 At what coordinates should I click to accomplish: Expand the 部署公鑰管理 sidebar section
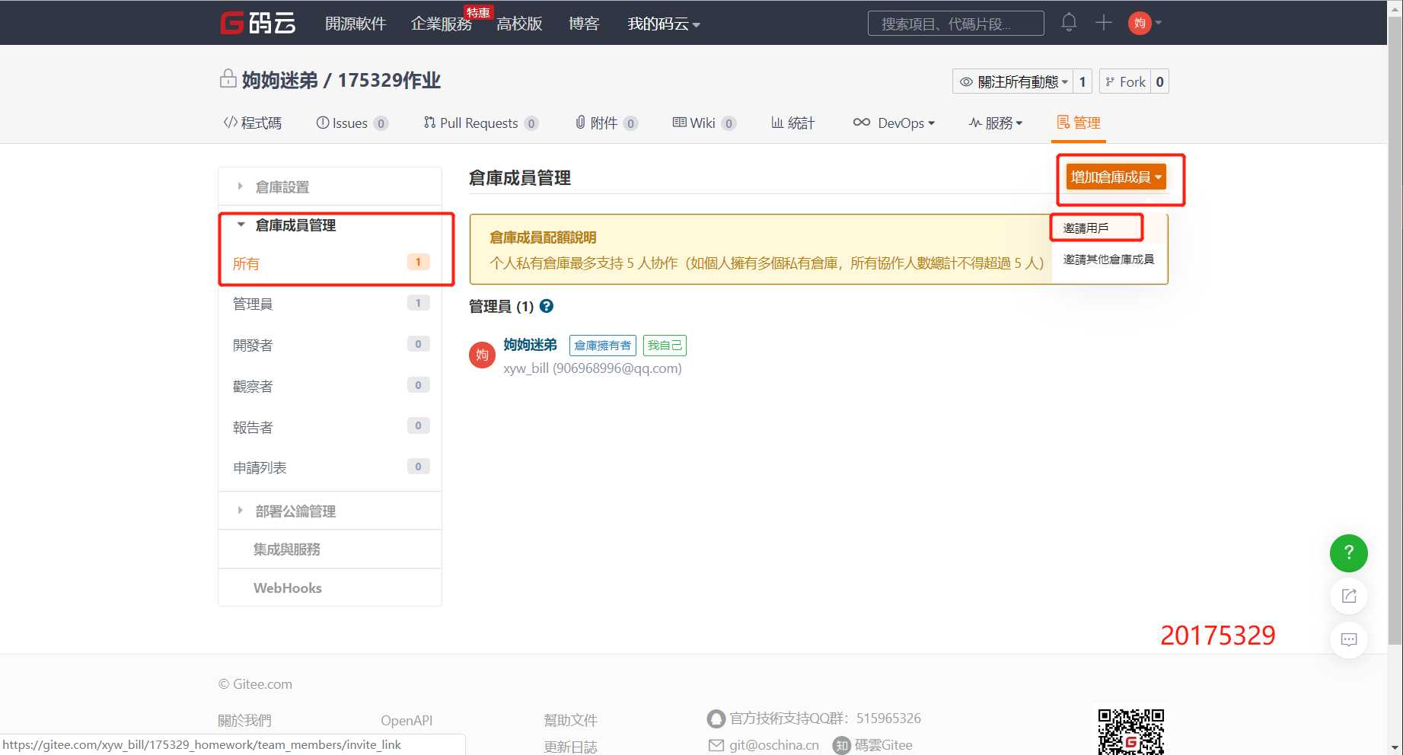330,511
